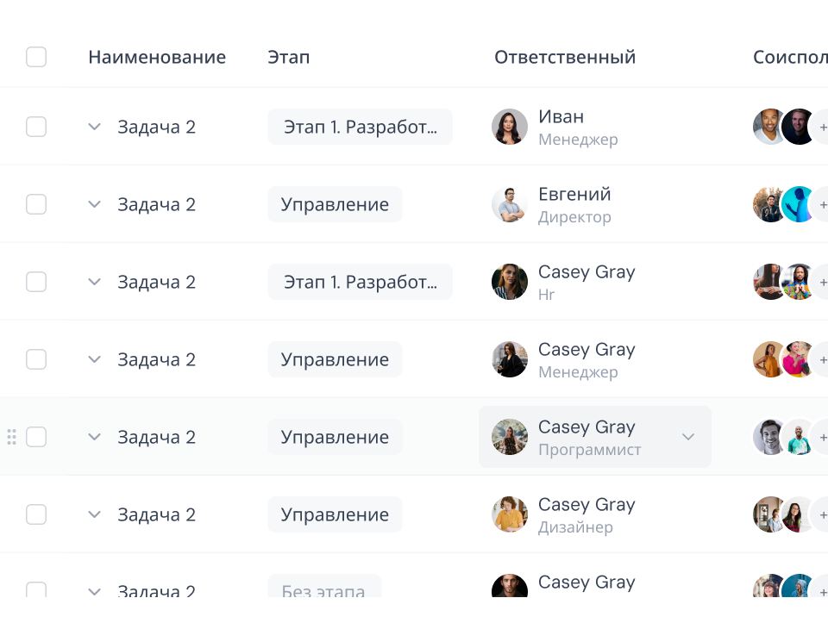The height and width of the screenshot is (623, 828).
Task: Expand the first Задача 2 row
Action: click(94, 126)
